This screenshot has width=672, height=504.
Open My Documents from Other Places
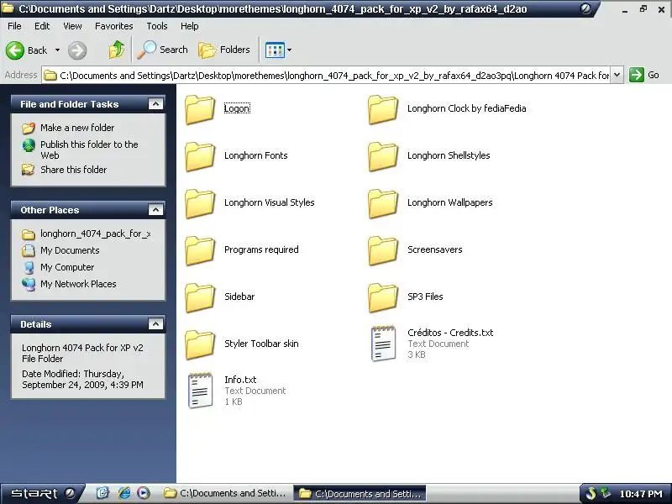[x=70, y=250]
